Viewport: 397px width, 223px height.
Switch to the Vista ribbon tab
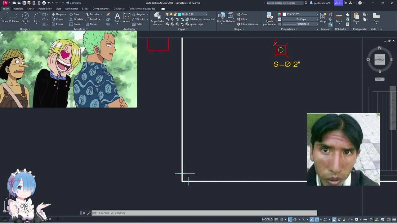pos(58,9)
